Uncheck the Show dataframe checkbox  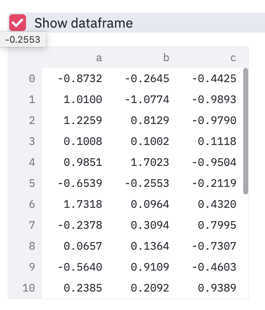coord(18,23)
